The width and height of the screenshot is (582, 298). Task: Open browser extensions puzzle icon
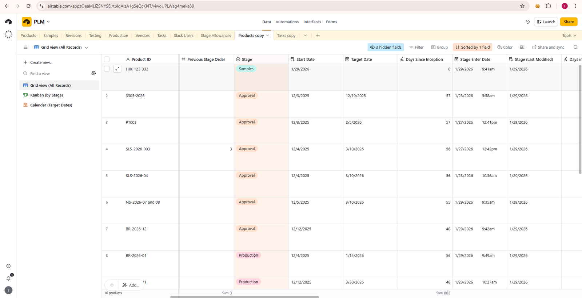click(x=549, y=6)
